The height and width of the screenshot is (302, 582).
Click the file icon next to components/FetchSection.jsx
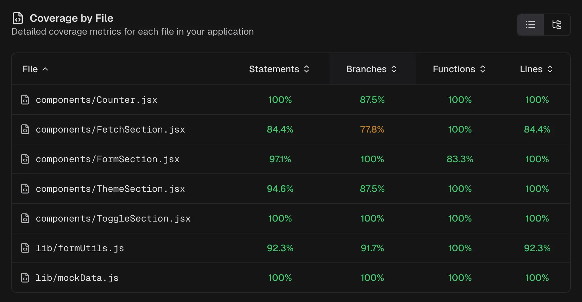[x=25, y=129]
